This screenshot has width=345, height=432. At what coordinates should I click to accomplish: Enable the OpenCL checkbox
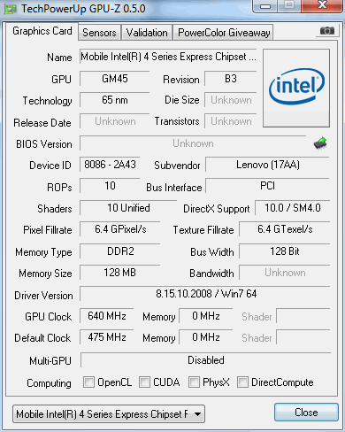88,382
